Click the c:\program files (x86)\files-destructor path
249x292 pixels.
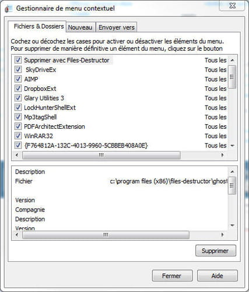169,181
